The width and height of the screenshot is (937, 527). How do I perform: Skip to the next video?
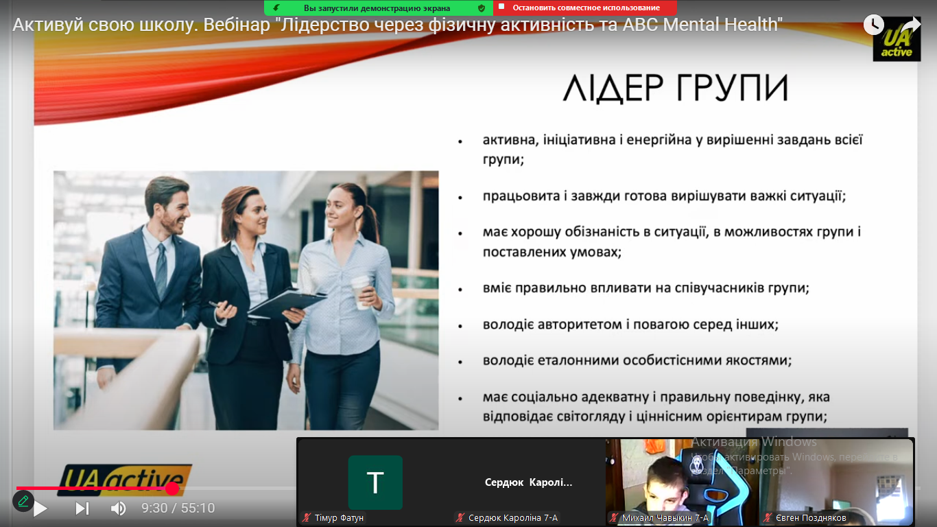tap(82, 508)
